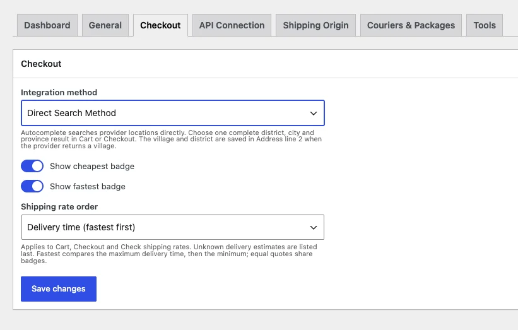The width and height of the screenshot is (518, 330).
Task: Click the Show fastest badge label
Action: tap(88, 186)
